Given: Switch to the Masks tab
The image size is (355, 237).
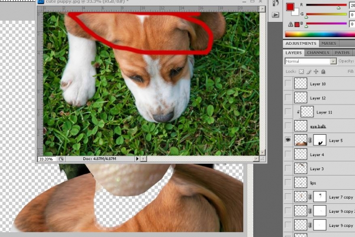Looking at the screenshot, I should tap(329, 43).
